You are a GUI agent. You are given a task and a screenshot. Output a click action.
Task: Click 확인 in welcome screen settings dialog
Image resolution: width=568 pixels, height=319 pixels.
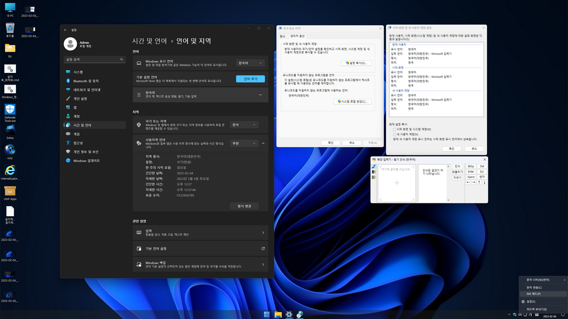452,149
